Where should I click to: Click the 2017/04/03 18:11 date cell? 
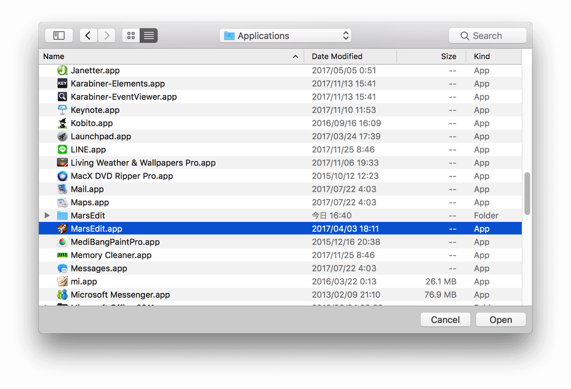pos(345,228)
